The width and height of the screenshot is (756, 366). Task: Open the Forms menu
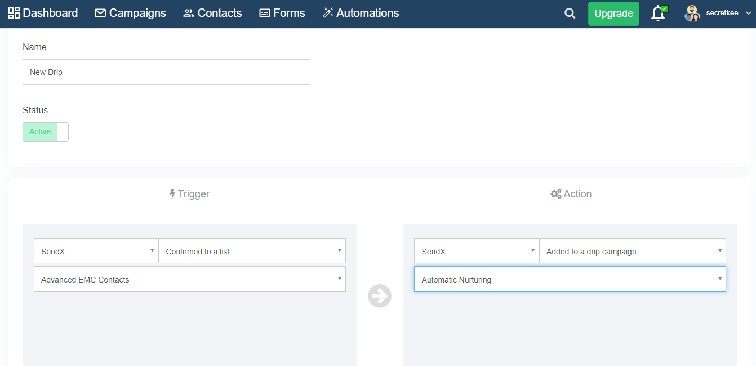pos(282,13)
